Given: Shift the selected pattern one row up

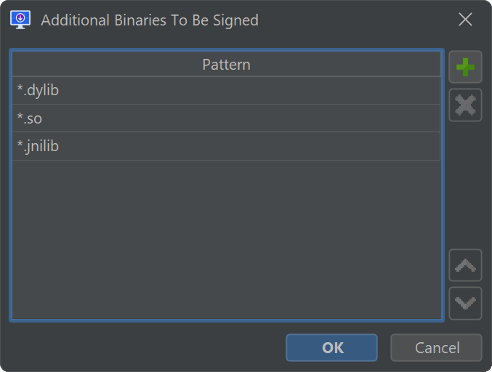Looking at the screenshot, I should coord(465,266).
